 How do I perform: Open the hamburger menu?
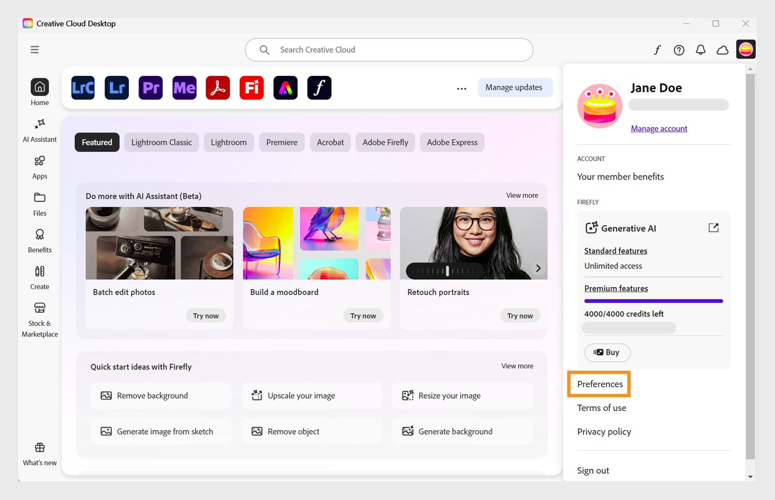[34, 49]
